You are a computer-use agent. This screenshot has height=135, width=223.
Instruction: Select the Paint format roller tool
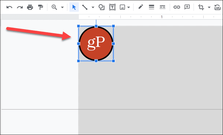[x=41, y=7]
